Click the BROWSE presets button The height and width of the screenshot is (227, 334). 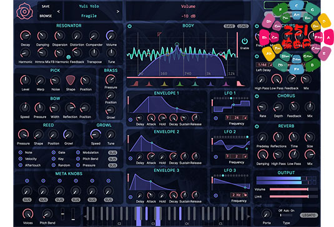(x=46, y=16)
